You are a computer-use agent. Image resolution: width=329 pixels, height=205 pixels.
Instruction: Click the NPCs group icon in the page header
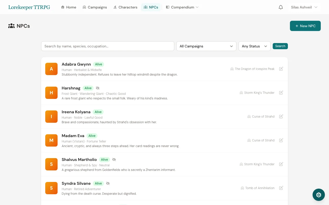(x=11, y=26)
